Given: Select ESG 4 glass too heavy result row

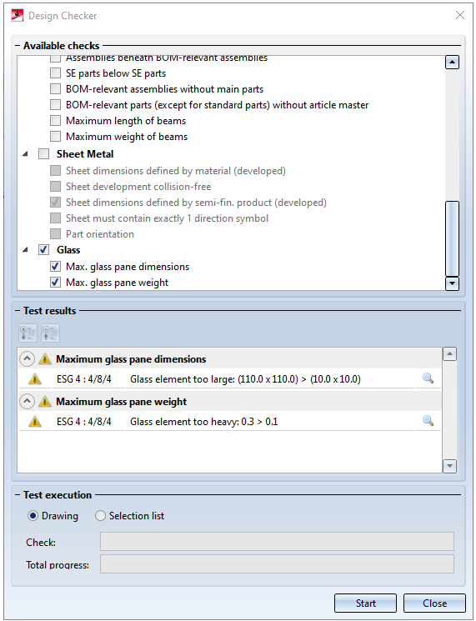Looking at the screenshot, I should pyautogui.click(x=230, y=422).
